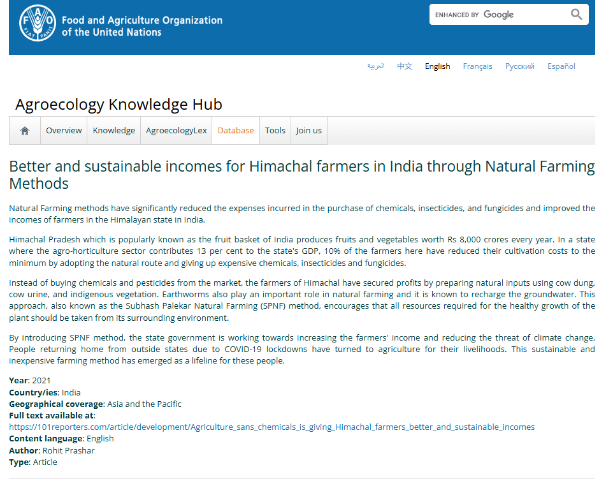599x479 pixels.
Task: Click paragraph starting 'By introducing SPNF method'
Action: (x=302, y=349)
